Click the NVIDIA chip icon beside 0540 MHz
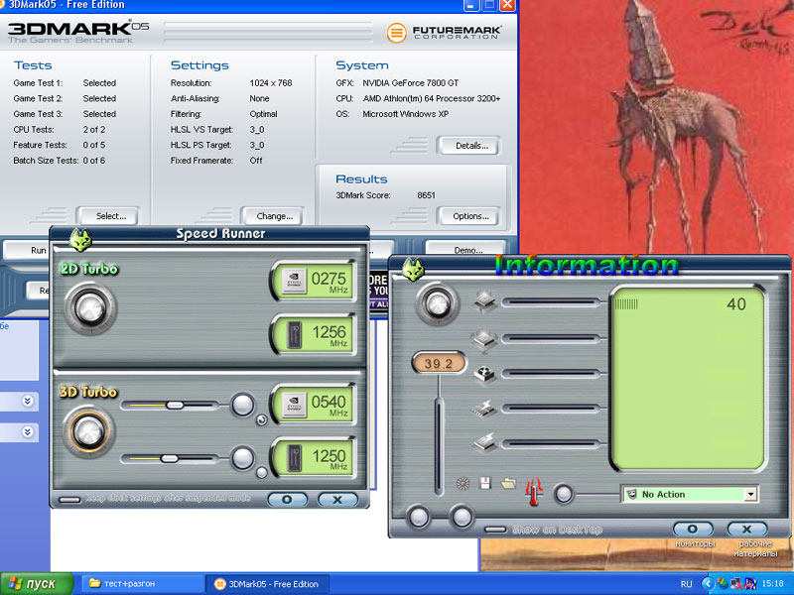794x595 pixels. [294, 405]
